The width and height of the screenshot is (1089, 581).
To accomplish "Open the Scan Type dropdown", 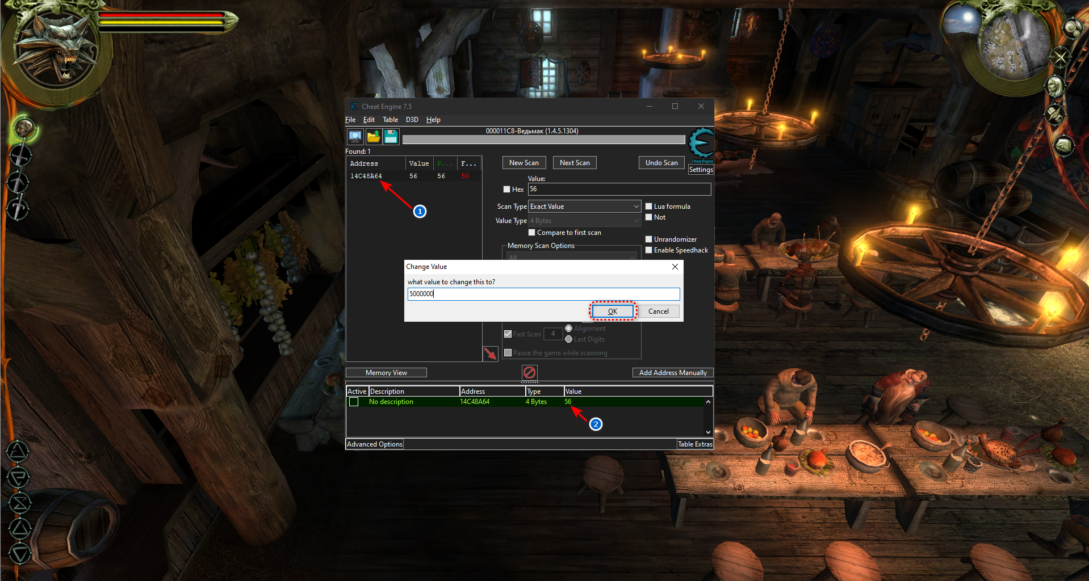I will 584,207.
